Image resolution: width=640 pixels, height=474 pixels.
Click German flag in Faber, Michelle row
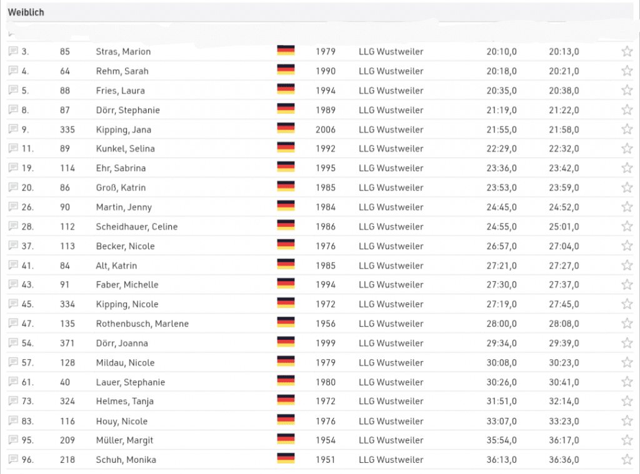pos(286,285)
